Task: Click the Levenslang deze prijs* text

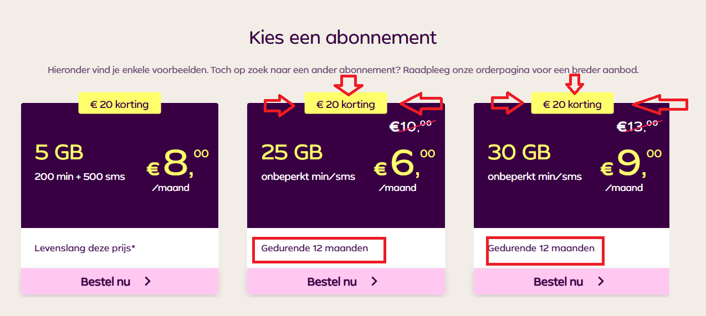Action: [85, 248]
